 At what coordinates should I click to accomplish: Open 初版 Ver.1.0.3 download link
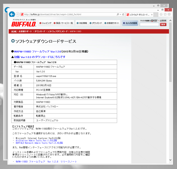[40, 57]
